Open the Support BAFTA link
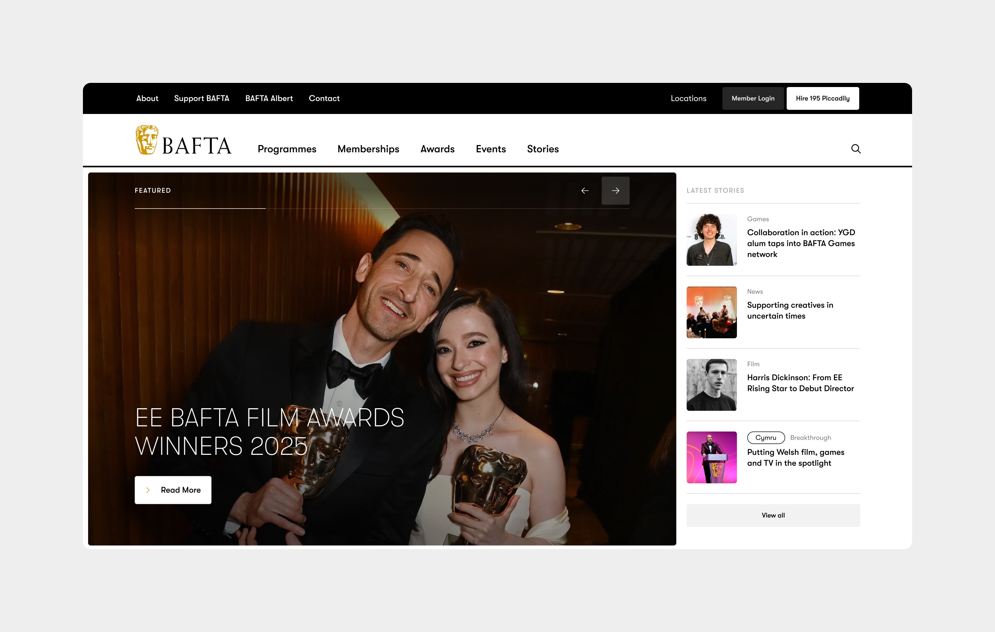 (x=202, y=98)
